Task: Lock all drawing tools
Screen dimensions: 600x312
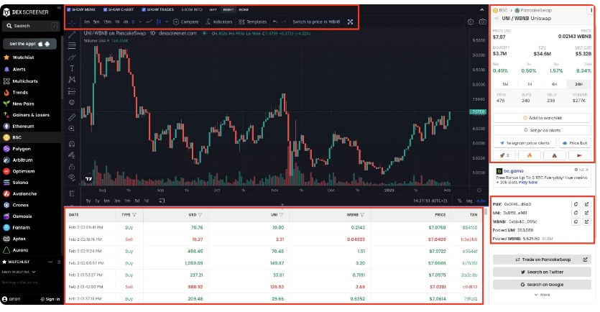Action: coord(72,167)
